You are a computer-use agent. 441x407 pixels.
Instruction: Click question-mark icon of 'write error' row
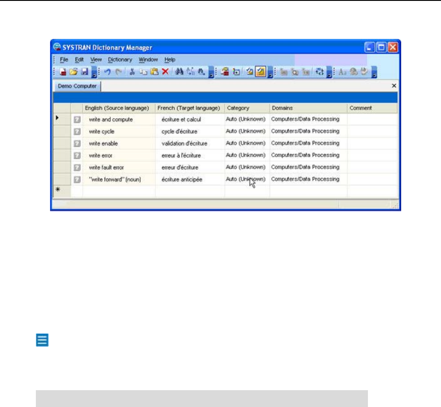pos(77,155)
